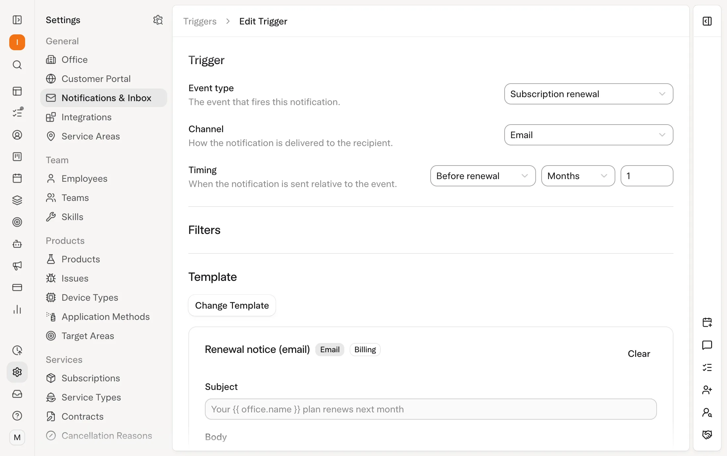The height and width of the screenshot is (456, 727).
Task: Open Employees settings
Action: (104, 178)
